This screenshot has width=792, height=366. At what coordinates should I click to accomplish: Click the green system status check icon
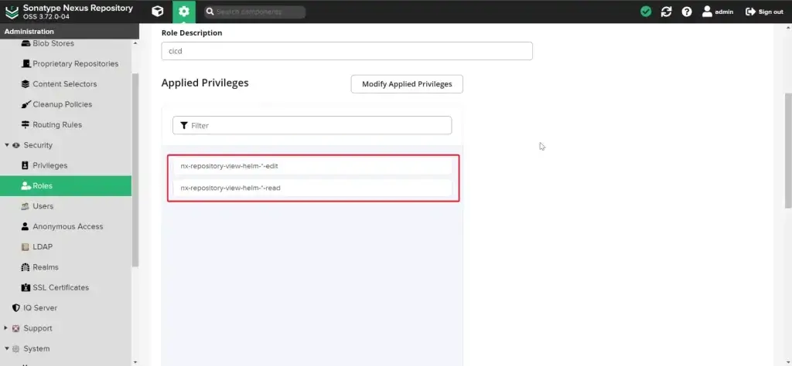646,12
